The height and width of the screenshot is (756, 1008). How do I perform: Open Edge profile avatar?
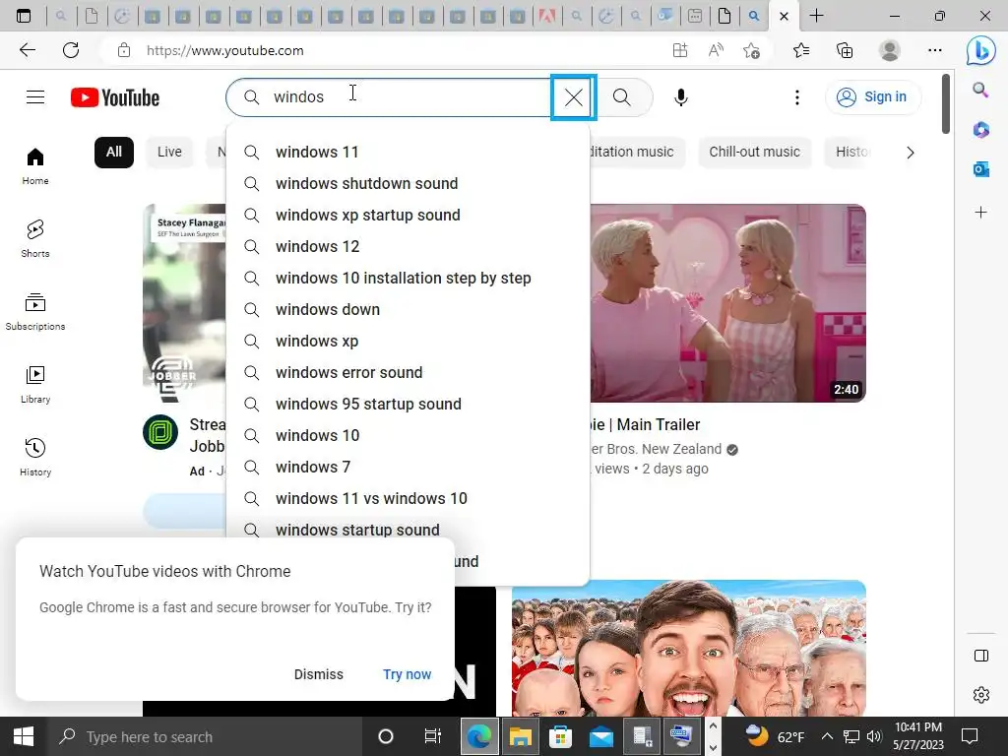[x=890, y=50]
